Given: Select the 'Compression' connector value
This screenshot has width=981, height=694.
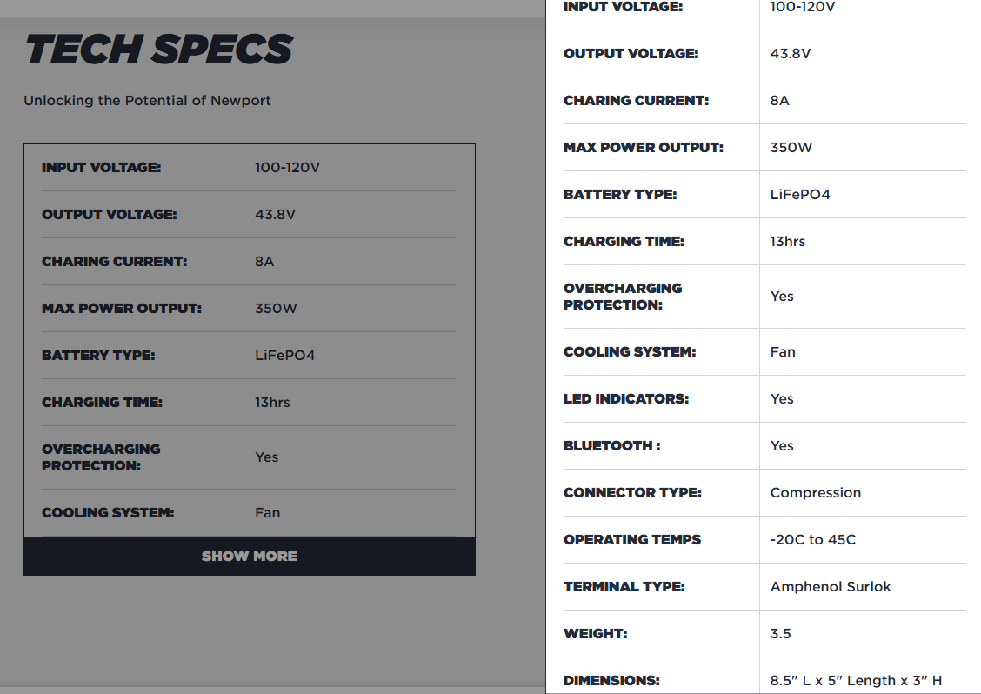Looking at the screenshot, I should point(816,492).
